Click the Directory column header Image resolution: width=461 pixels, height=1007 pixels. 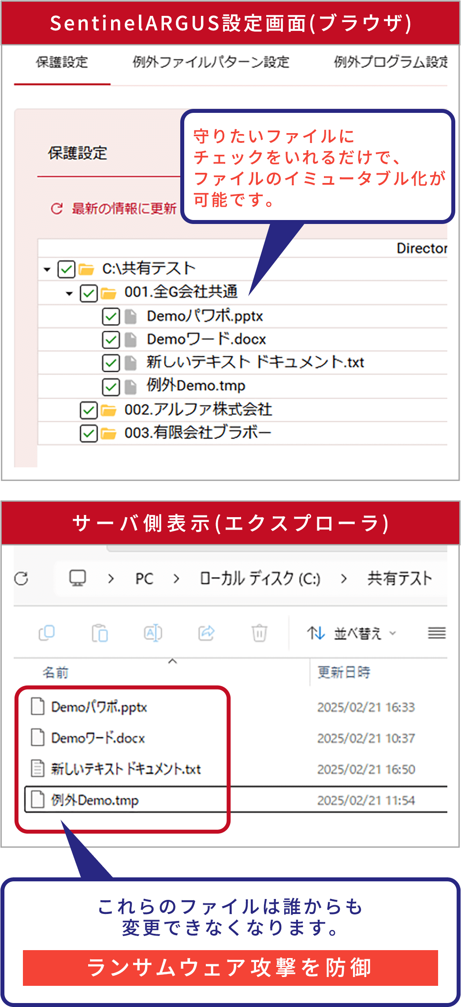coord(422,248)
